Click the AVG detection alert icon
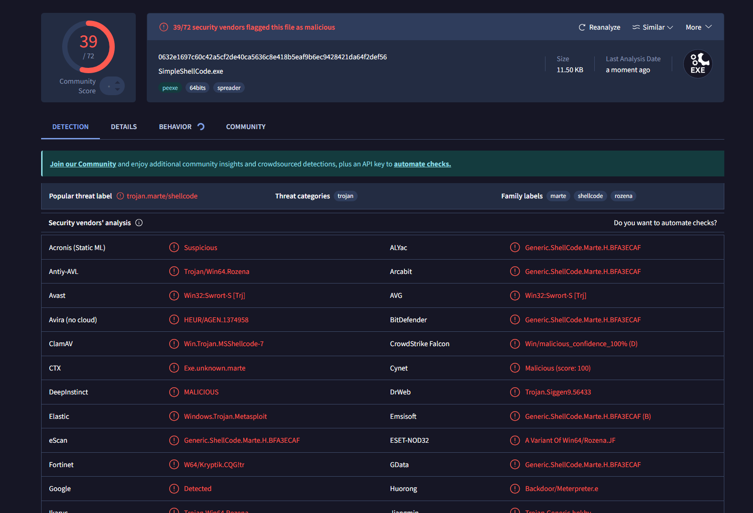This screenshot has width=753, height=513. tap(515, 295)
